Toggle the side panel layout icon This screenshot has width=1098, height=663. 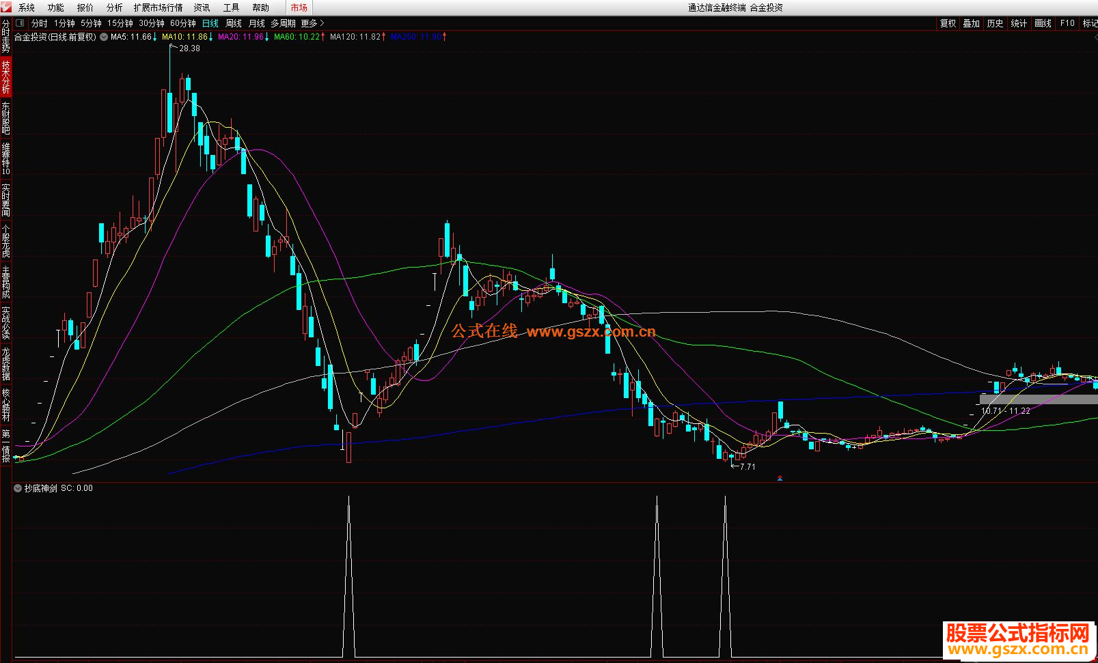coord(20,23)
